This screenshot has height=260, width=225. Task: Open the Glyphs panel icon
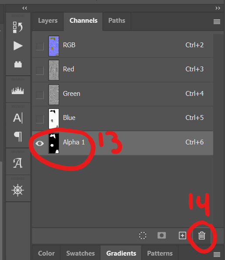[18, 163]
